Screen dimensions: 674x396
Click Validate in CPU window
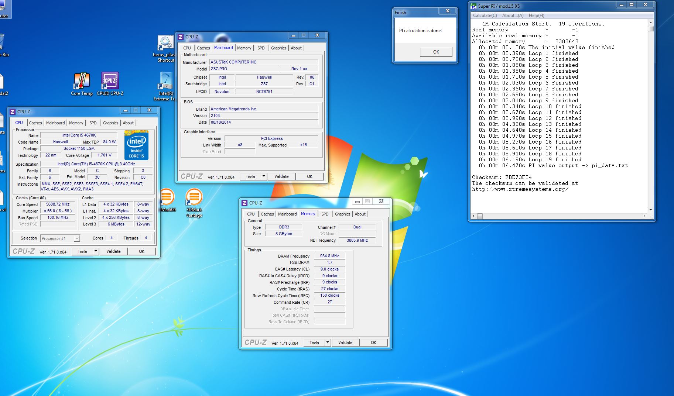tap(113, 251)
